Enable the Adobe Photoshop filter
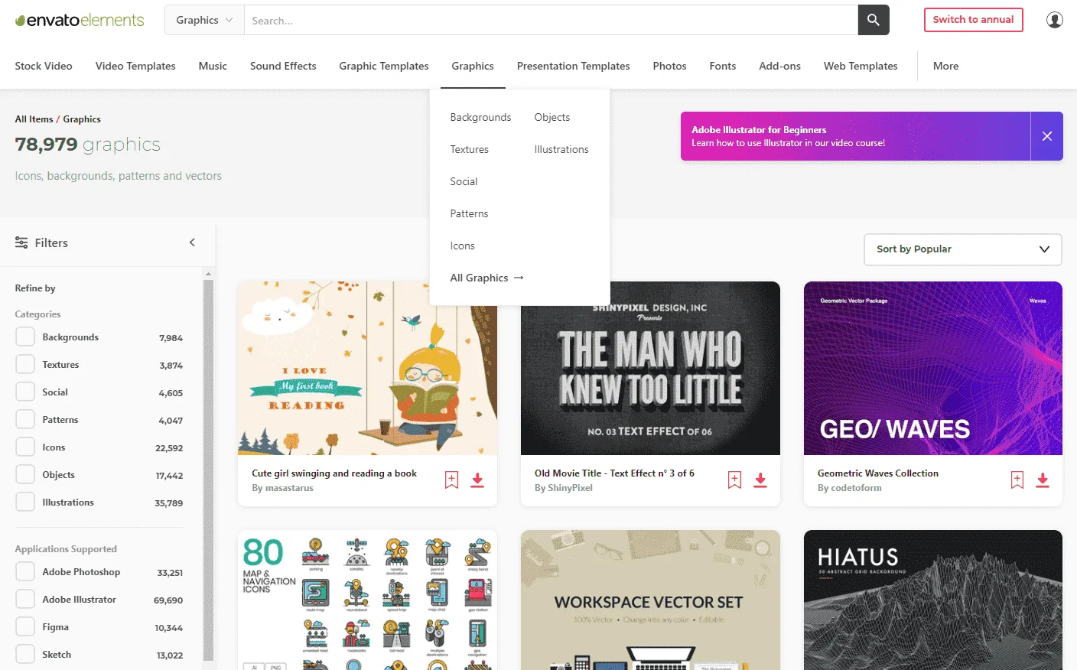 pyautogui.click(x=25, y=571)
